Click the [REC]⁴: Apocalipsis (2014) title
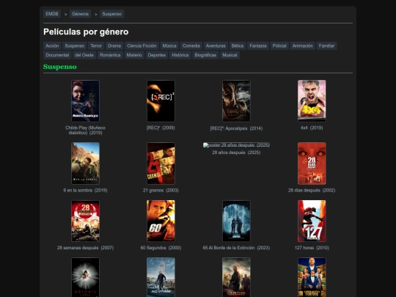 (x=236, y=128)
